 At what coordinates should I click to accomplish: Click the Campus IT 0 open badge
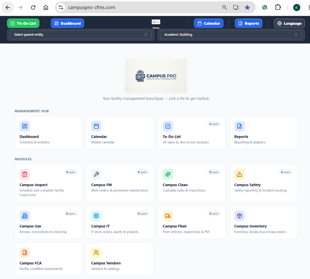tap(142, 214)
